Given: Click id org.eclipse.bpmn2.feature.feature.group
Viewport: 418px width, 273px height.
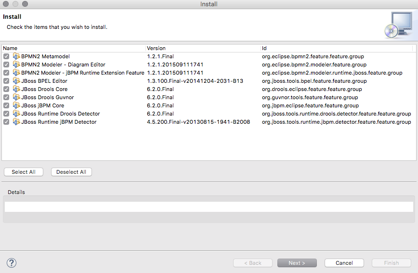Looking at the screenshot, I should tap(313, 56).
